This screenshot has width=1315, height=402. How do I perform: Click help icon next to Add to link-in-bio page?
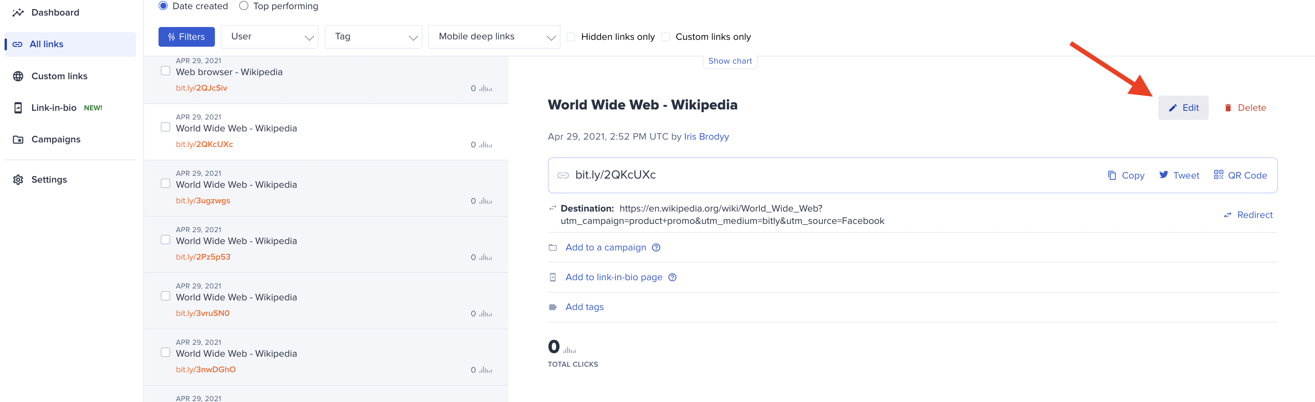[x=672, y=277]
